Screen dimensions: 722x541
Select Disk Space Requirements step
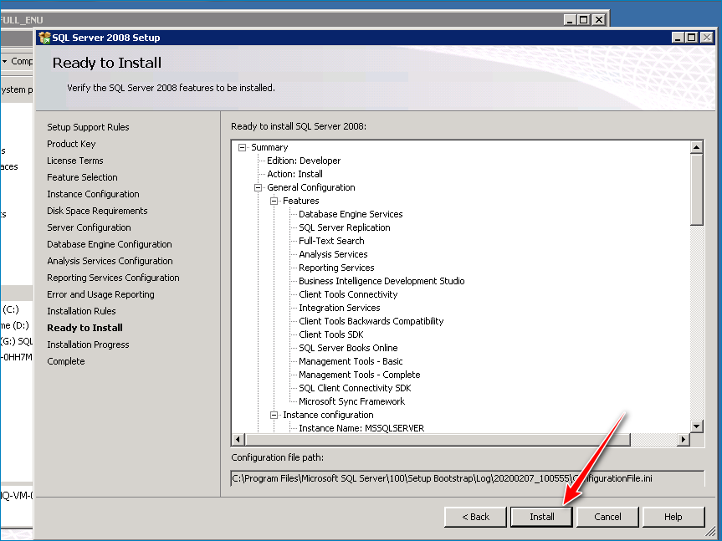click(97, 211)
